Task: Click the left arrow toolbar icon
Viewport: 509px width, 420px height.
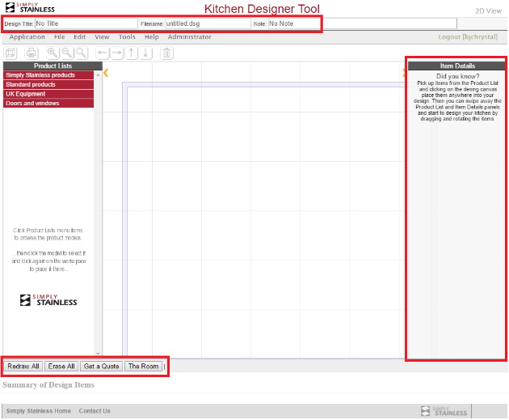Action: pos(103,53)
